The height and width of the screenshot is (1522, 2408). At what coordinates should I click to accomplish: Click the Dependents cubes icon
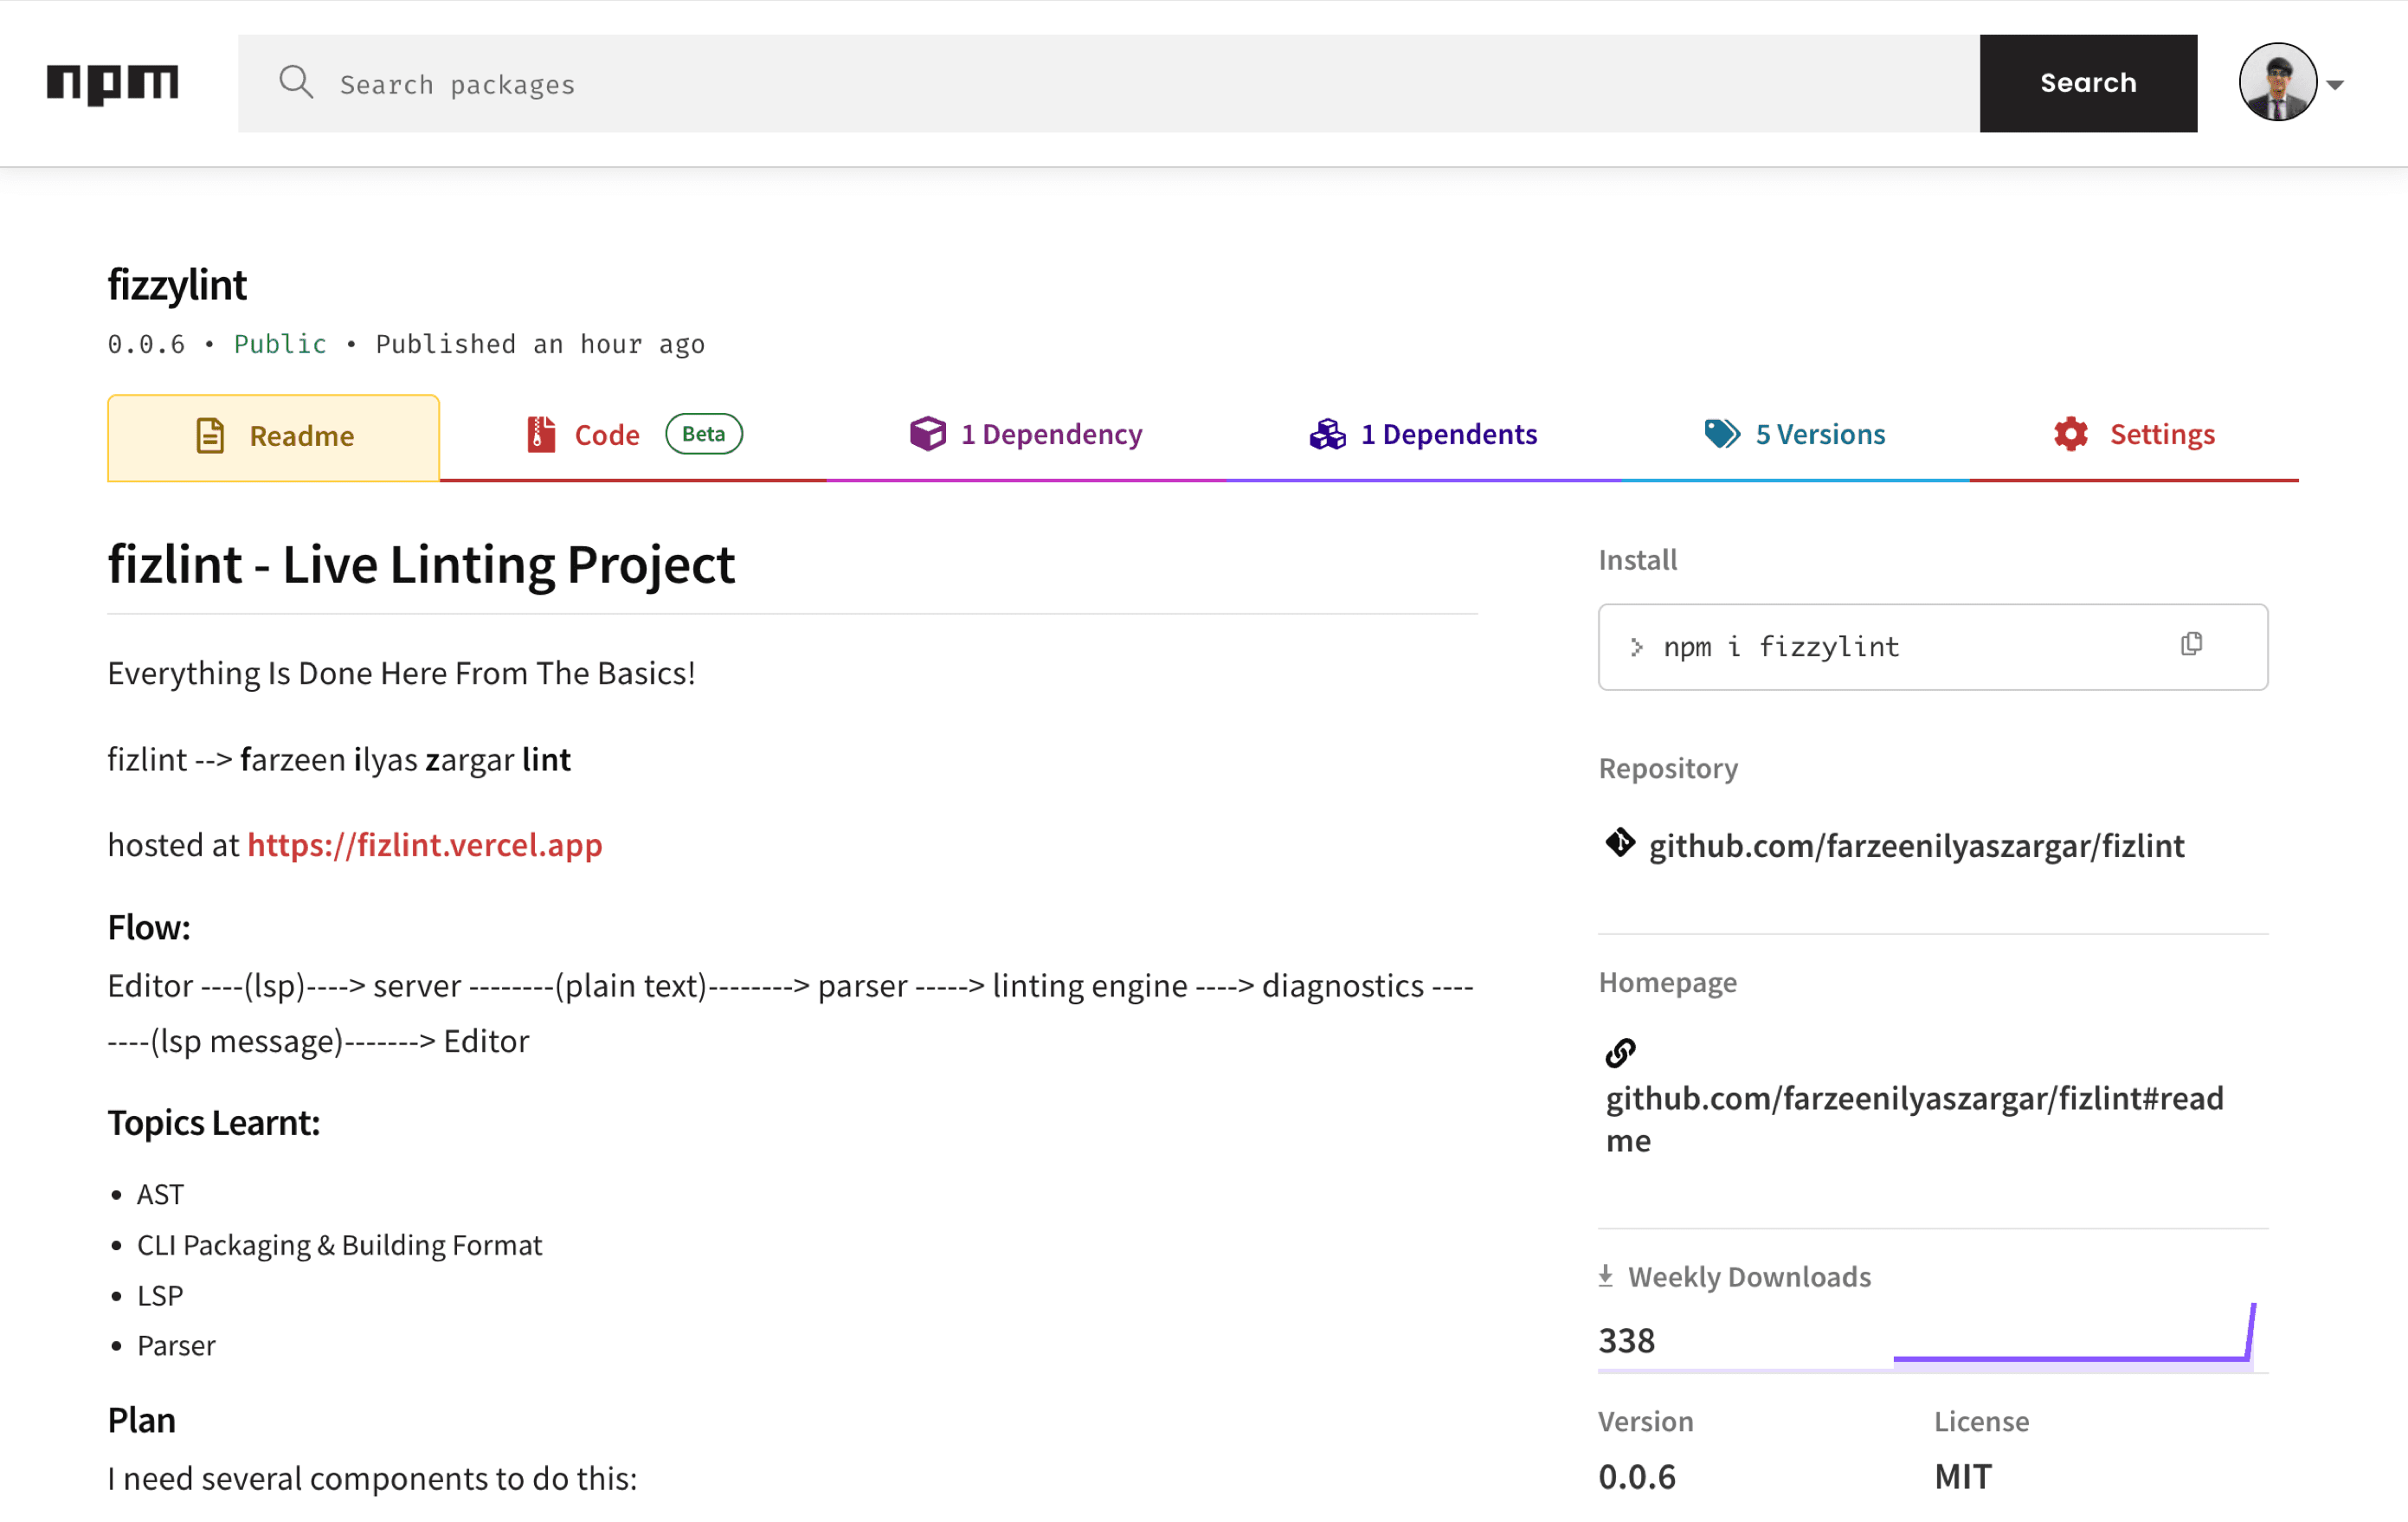coord(1327,434)
